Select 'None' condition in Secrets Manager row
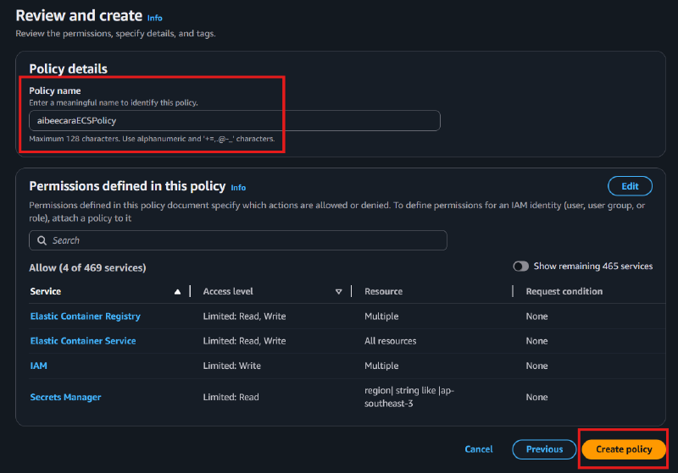The width and height of the screenshot is (678, 473). click(536, 397)
